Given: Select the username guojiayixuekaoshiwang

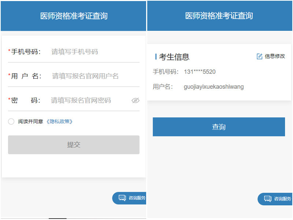Looking at the screenshot, I should pyautogui.click(x=214, y=87).
